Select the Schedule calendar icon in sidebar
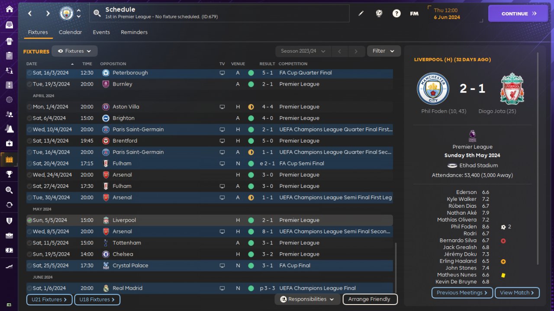554x311 pixels. pyautogui.click(x=9, y=160)
